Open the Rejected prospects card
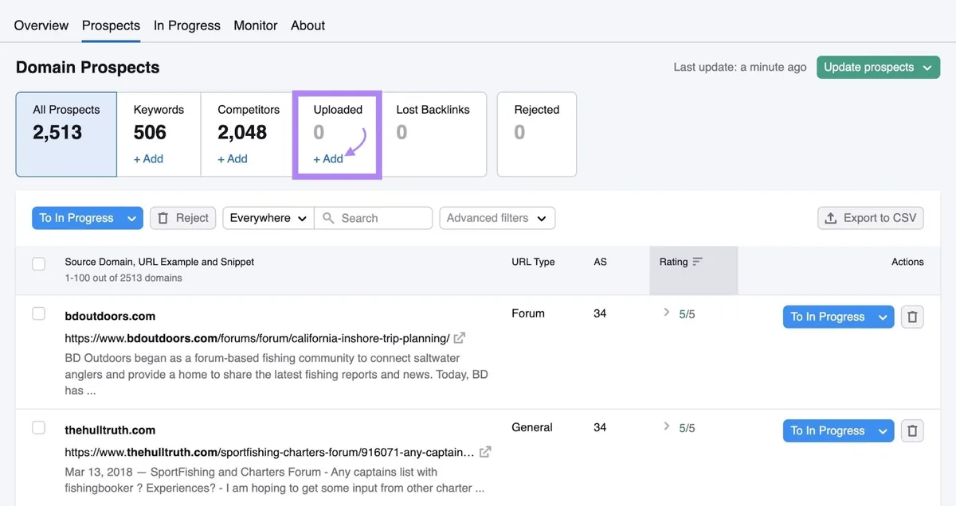Image resolution: width=956 pixels, height=506 pixels. (537, 134)
